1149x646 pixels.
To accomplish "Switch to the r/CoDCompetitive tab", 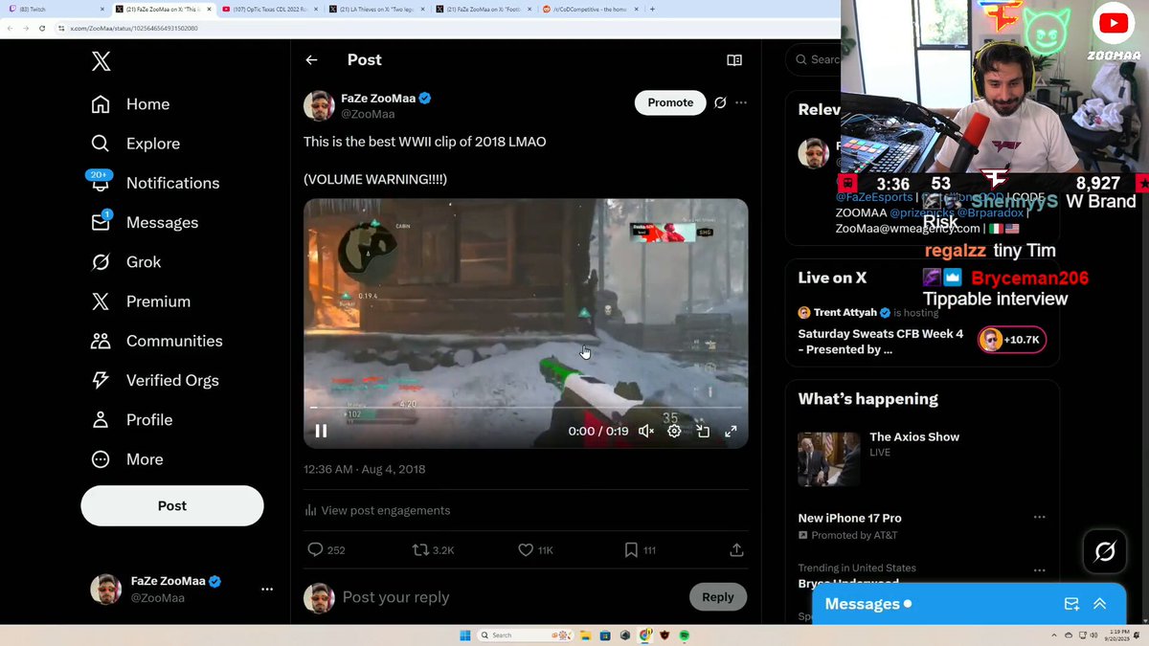I will point(592,9).
